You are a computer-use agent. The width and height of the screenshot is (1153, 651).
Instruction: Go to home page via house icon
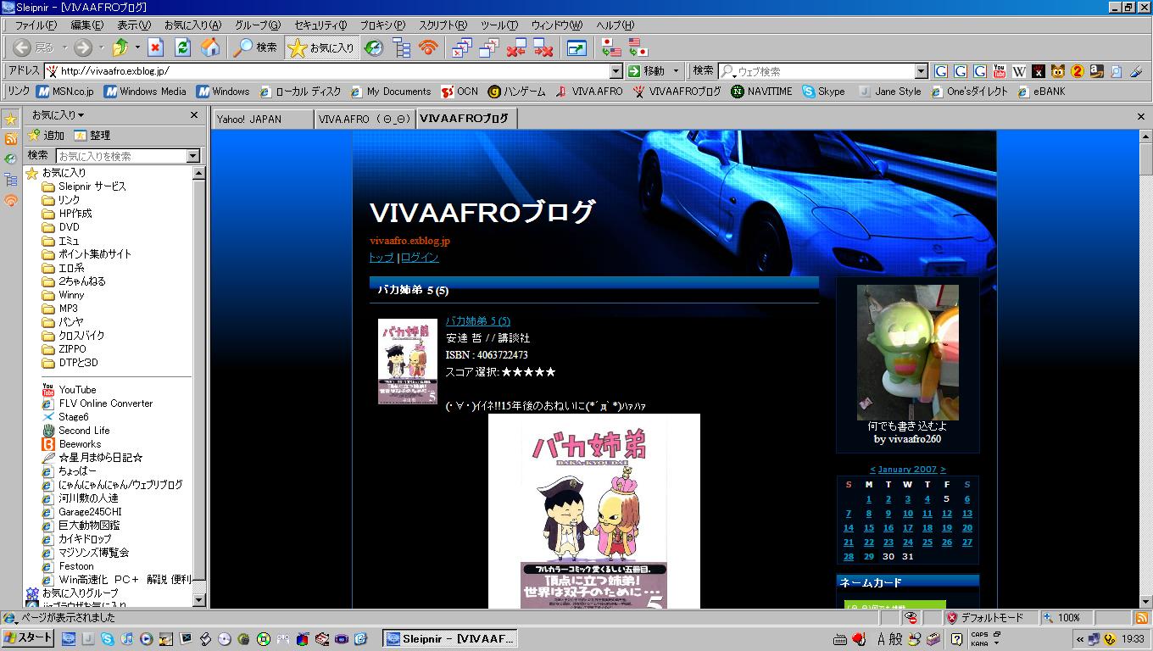point(209,47)
